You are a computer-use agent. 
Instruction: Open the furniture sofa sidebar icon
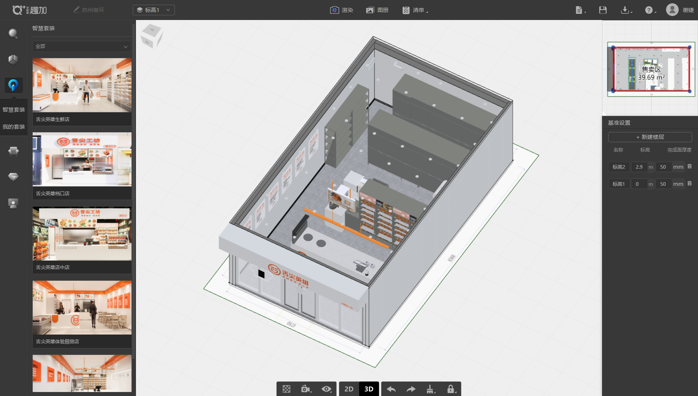[13, 151]
